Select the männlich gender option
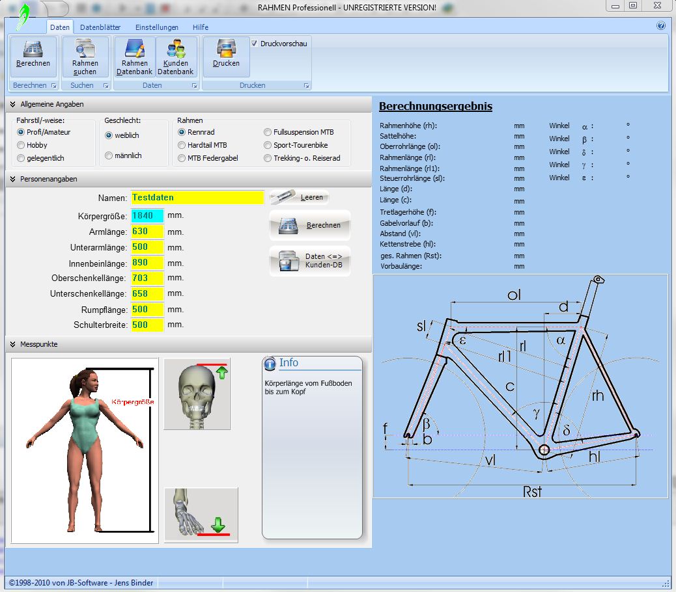 tap(109, 155)
